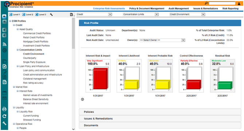244x131 pixels.
Task: Click the user profile icon top right
Action: (x=239, y=3)
